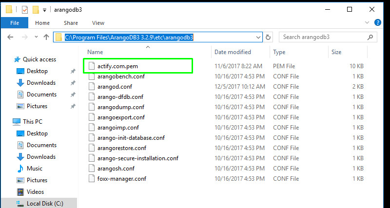Select the arango-dfdb.conf file
390x208 pixels.
[x=120, y=97]
